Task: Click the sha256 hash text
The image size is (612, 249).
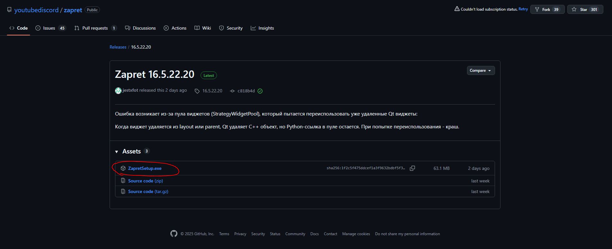Action: tap(366, 168)
